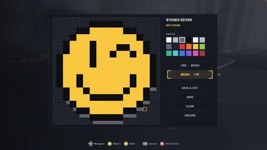The height and width of the screenshot is (150, 267).
Task: Toggle the Tool · Brush option
Action: pos(190,65)
